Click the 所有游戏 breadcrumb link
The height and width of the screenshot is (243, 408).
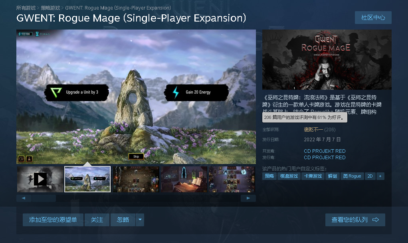click(x=26, y=8)
